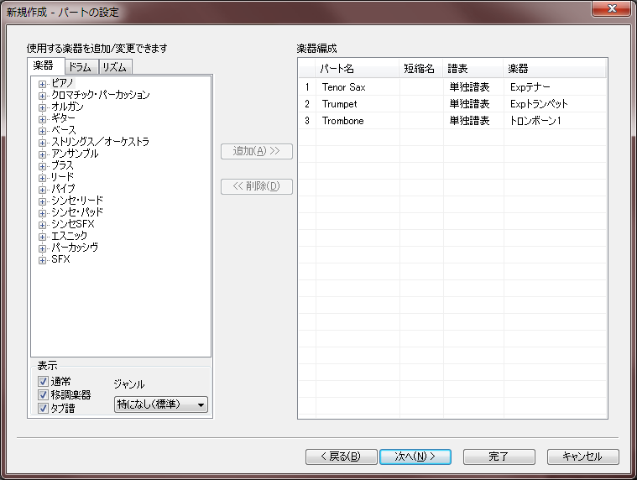Image resolution: width=637 pixels, height=480 pixels.
Task: Expand the ギター tree node
Action: click(x=42, y=119)
